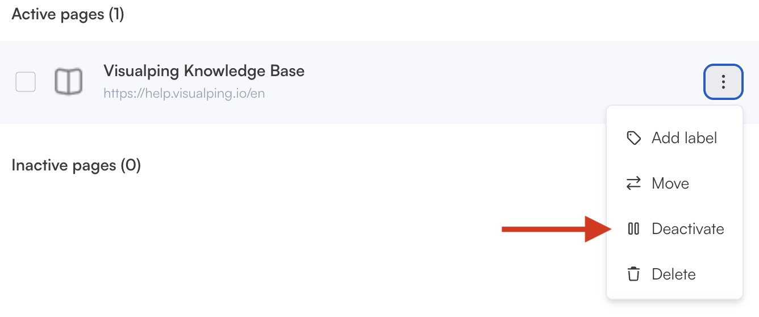Click the vertical dots glyph inside the button
Viewport: 759px width, 317px height.
coord(723,82)
